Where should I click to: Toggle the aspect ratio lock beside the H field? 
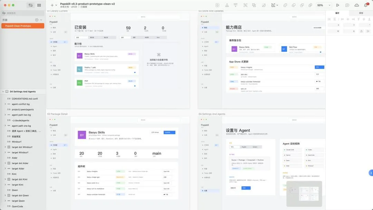pyautogui.click(x=361, y=31)
